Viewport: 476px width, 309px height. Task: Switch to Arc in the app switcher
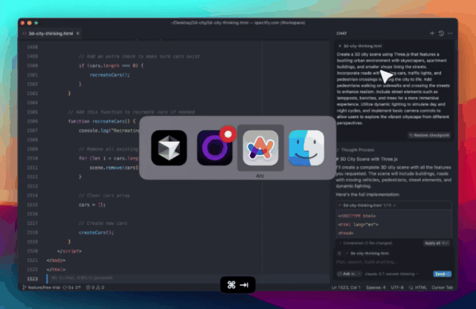tap(260, 148)
